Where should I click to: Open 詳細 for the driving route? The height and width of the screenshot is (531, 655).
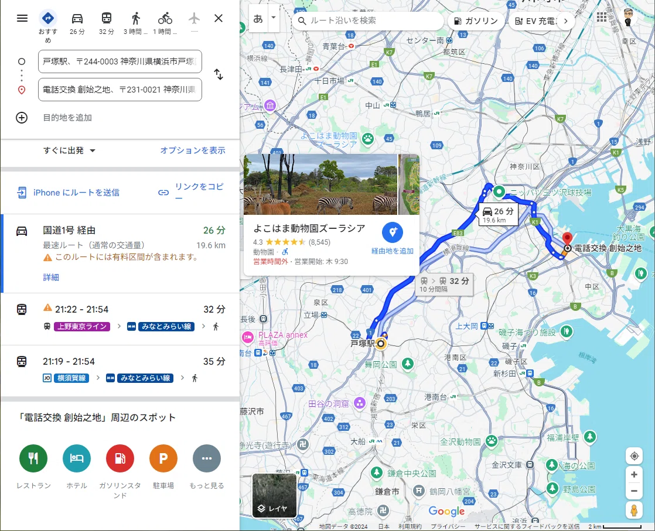[x=50, y=278]
